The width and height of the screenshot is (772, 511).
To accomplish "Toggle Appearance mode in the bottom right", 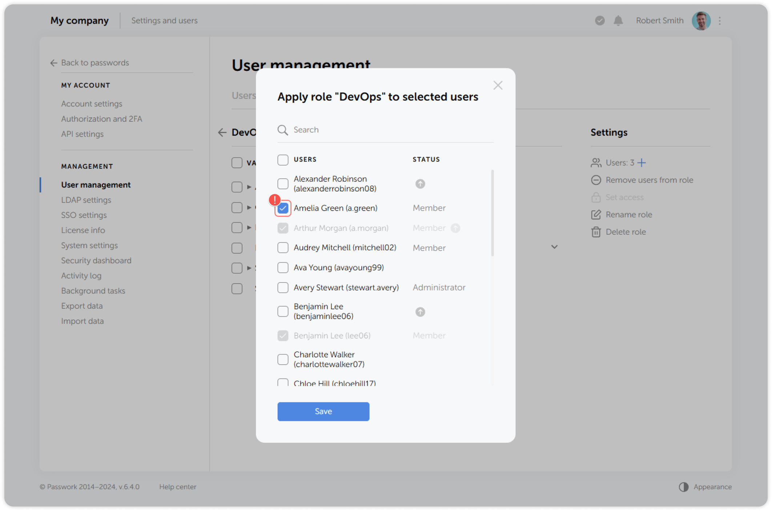I will [x=704, y=487].
